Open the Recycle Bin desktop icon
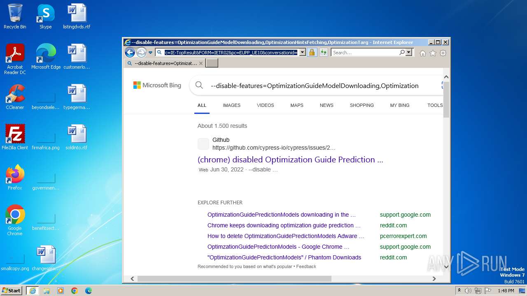Image resolution: width=527 pixels, height=296 pixels. tap(15, 16)
